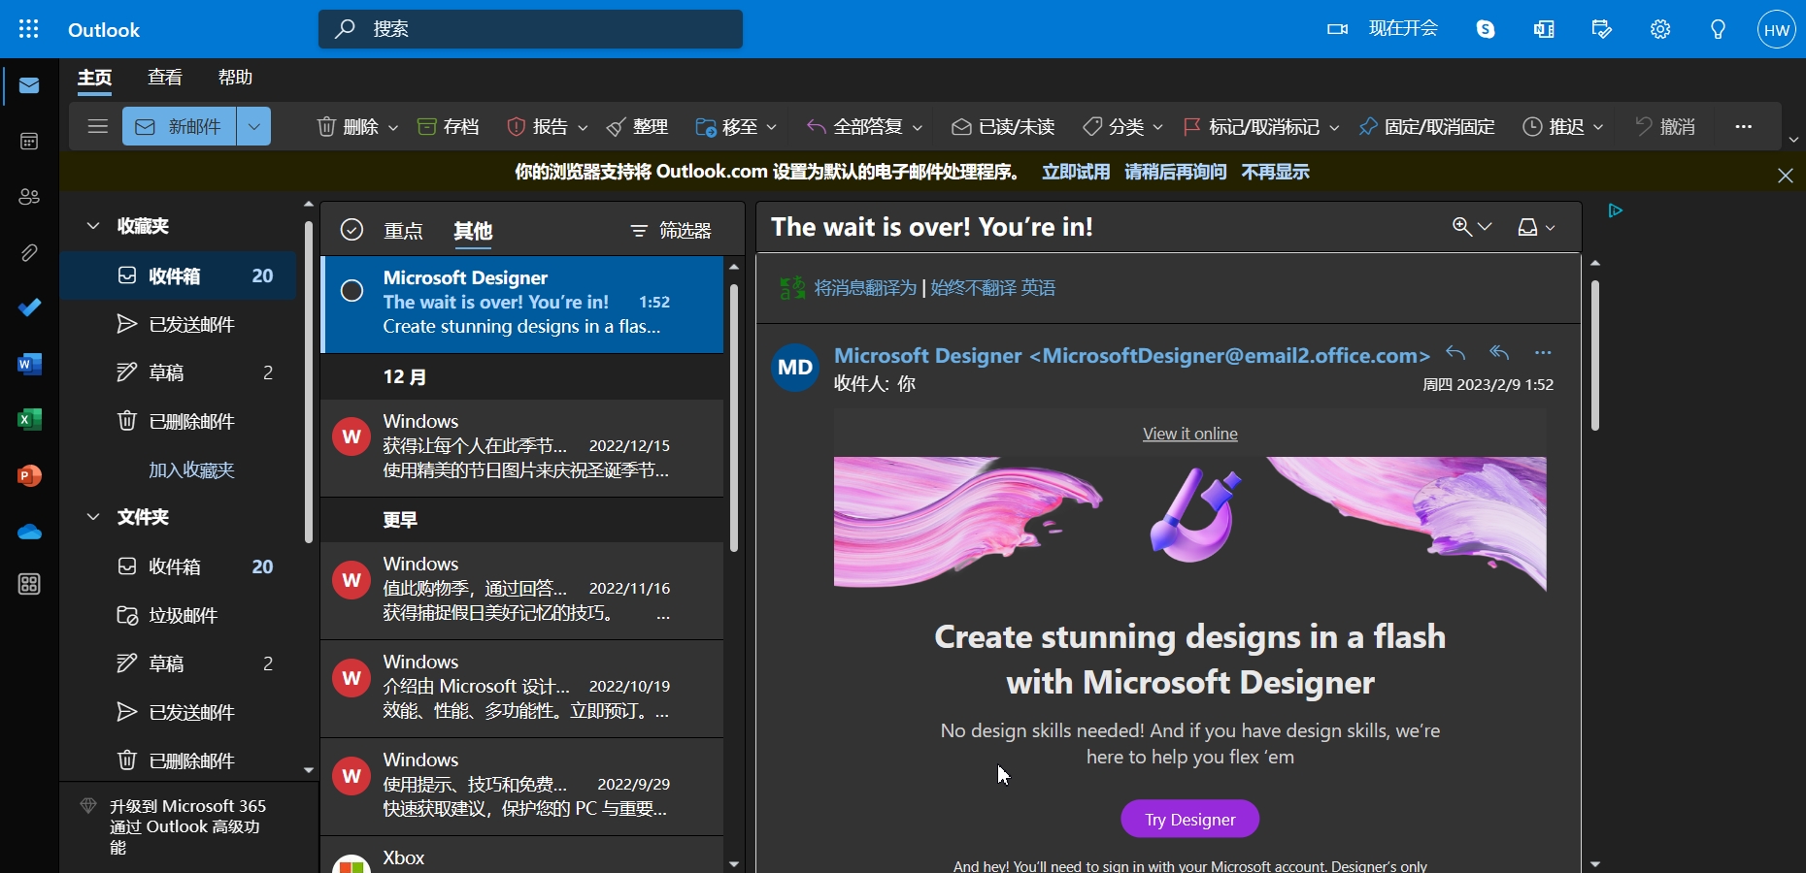Open more actions ellipsis in message header
The width and height of the screenshot is (1806, 873).
pyautogui.click(x=1543, y=353)
